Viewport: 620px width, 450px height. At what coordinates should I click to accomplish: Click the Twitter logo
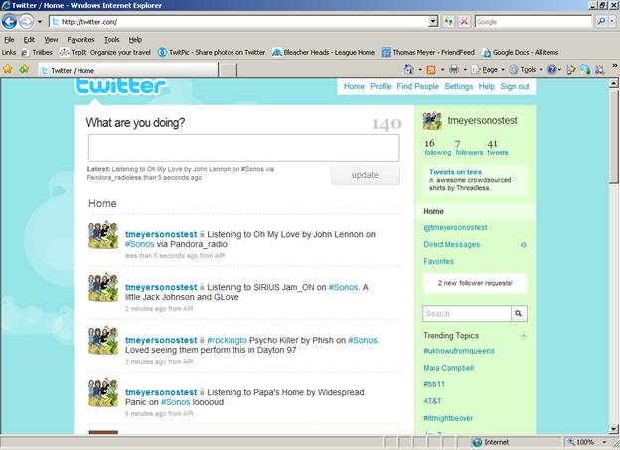(x=120, y=87)
